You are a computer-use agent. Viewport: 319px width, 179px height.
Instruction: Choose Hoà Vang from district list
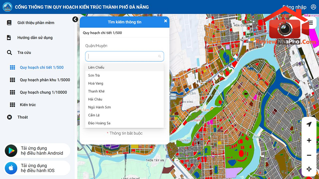click(x=124, y=83)
